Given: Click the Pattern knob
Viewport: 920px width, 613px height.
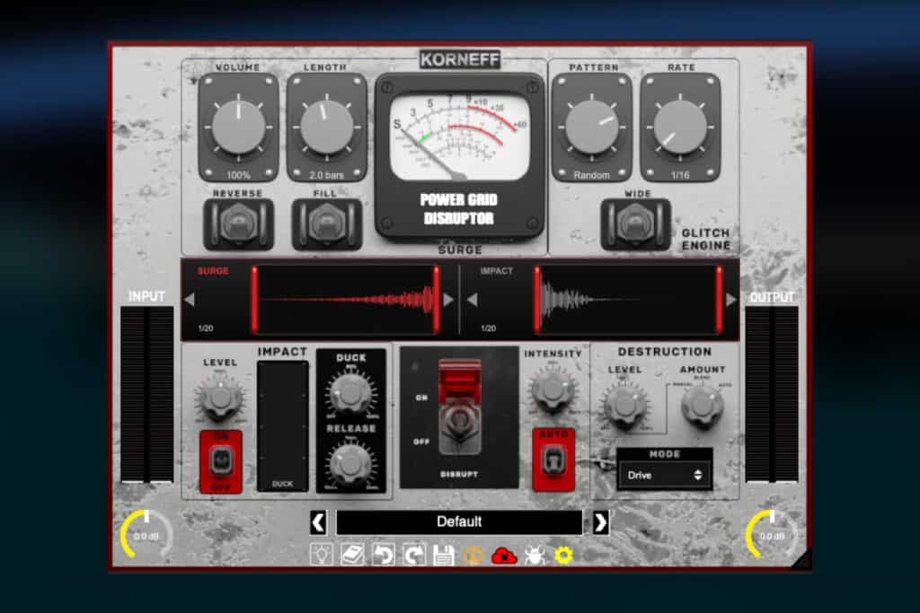Looking at the screenshot, I should coord(592,127).
